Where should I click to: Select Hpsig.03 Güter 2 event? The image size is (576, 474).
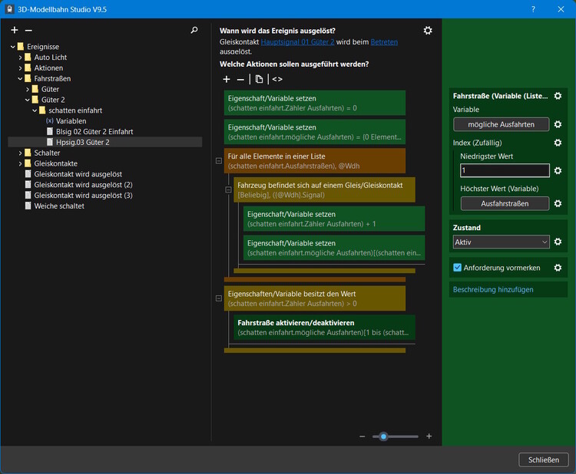click(82, 142)
